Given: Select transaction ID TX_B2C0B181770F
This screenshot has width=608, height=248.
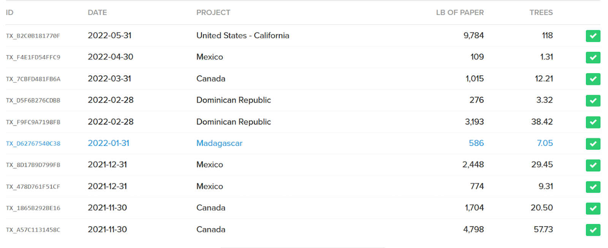Looking at the screenshot, I should [x=33, y=36].
